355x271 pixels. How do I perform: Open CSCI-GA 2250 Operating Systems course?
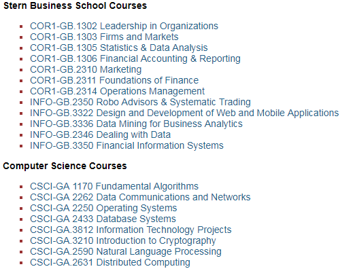[103, 208]
